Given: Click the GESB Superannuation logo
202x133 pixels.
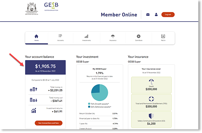Looking at the screenshot, I should 51,7.
